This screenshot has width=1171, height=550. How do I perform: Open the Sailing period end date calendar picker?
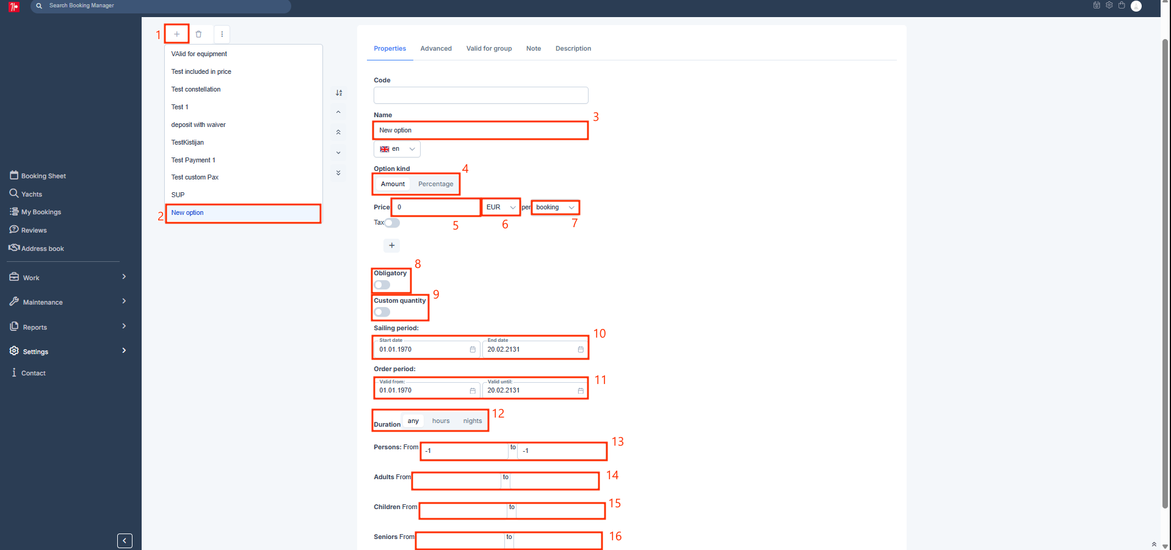[581, 349]
